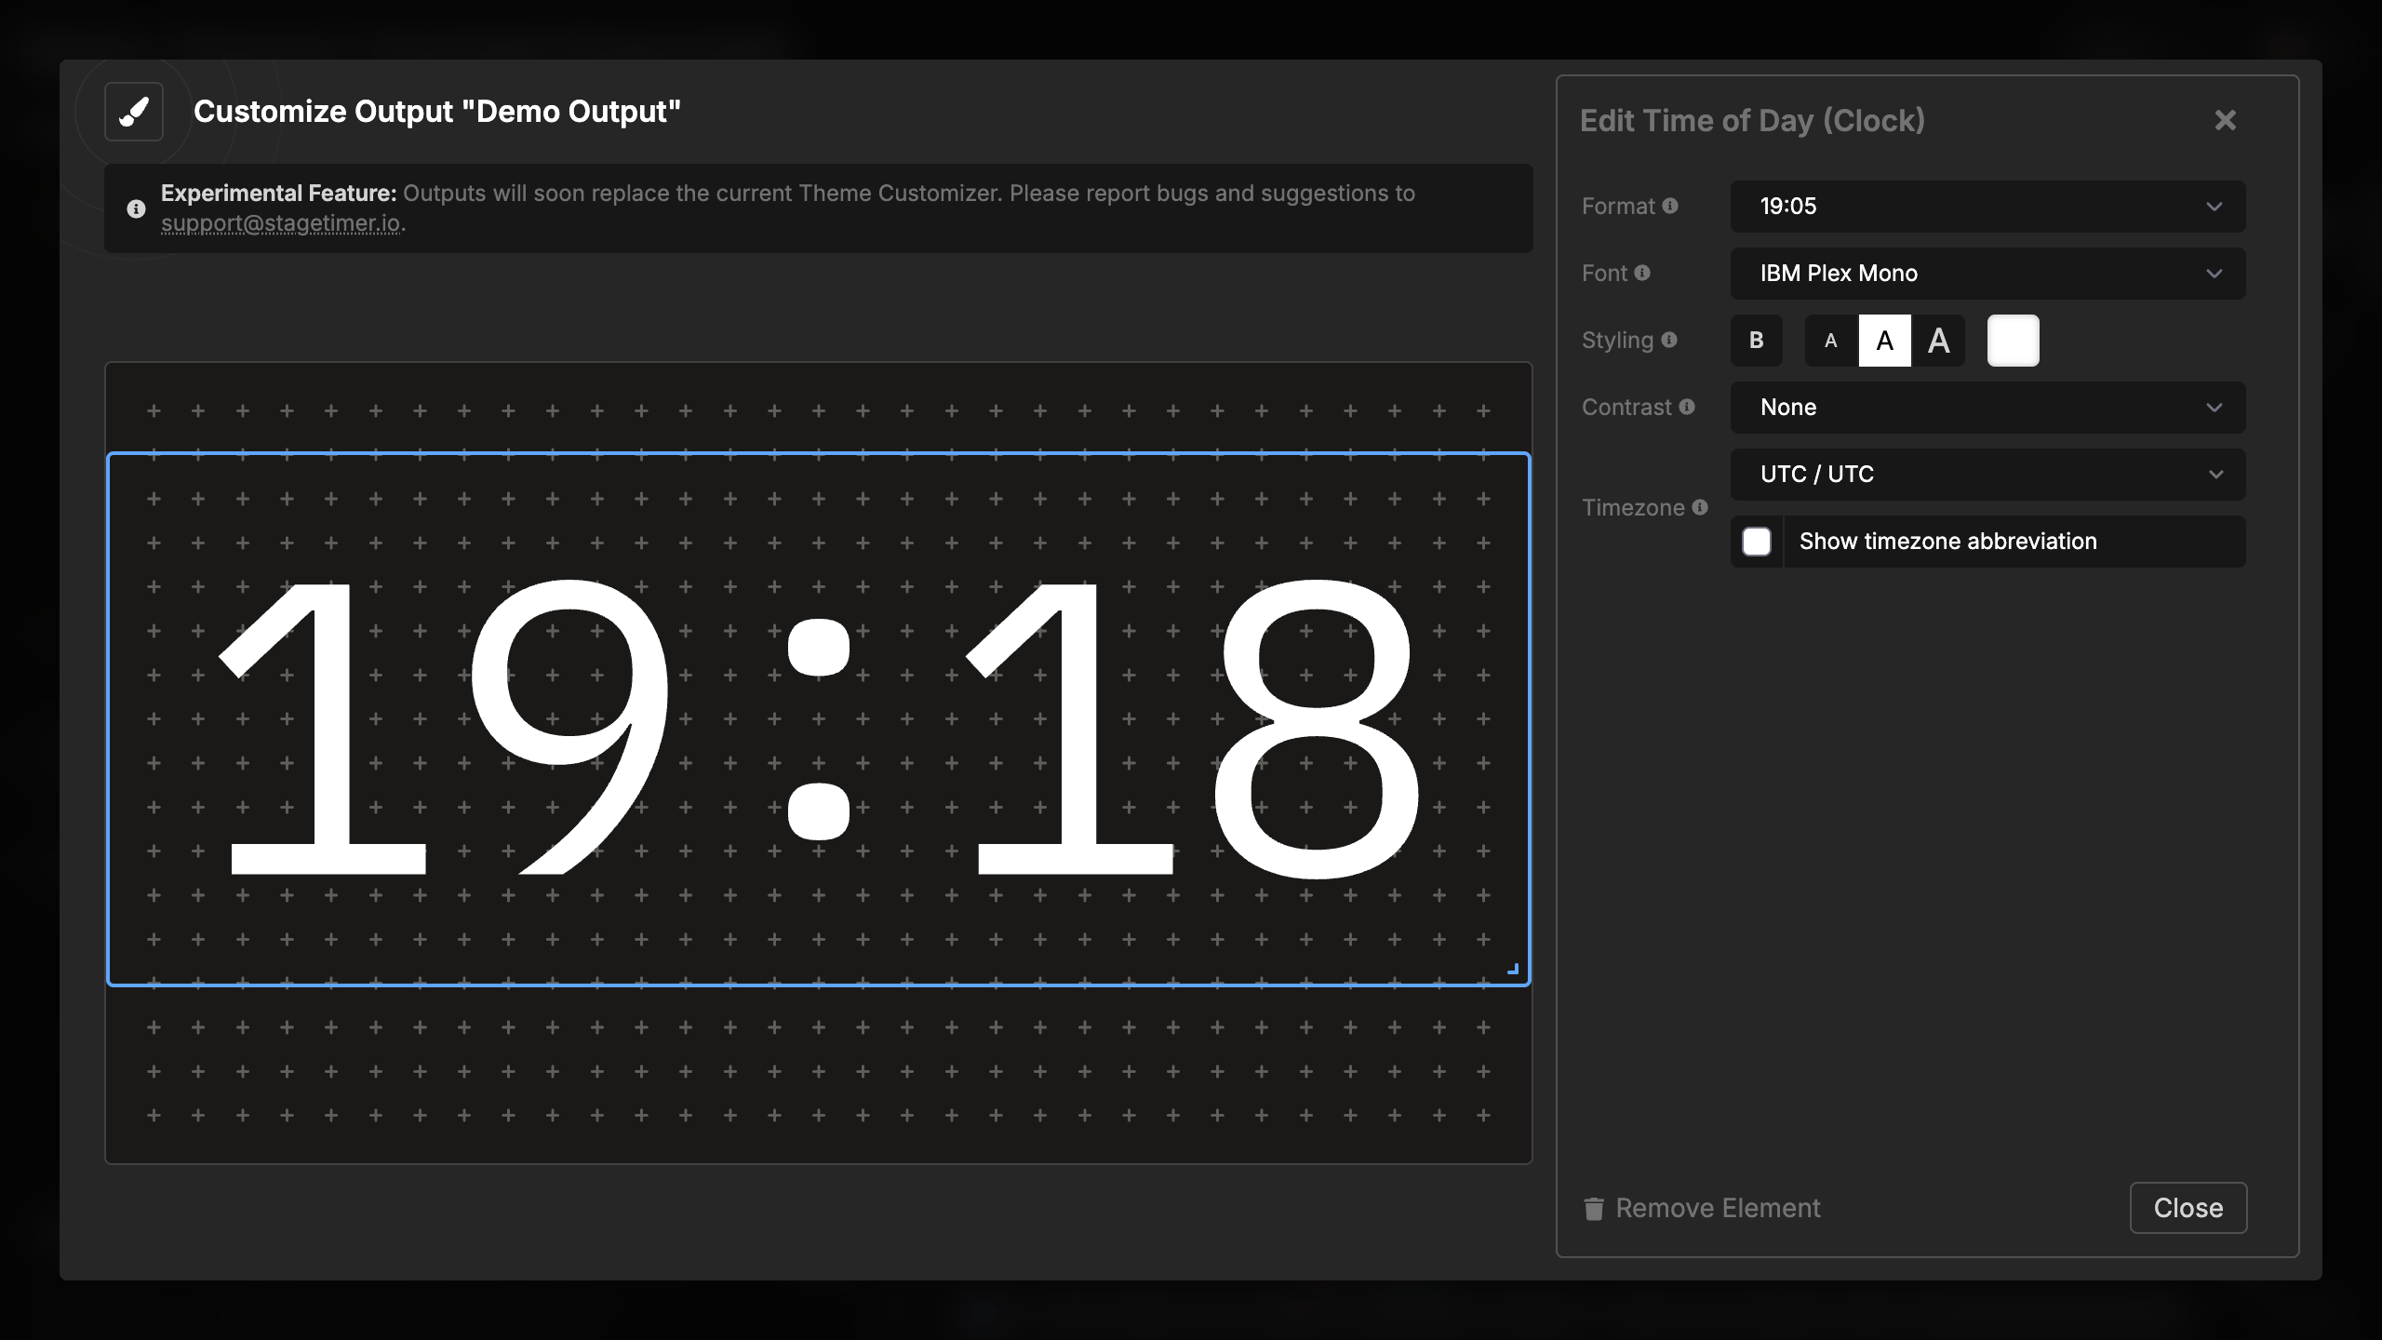Open the Timezone dropdown showing UTC / UTC
This screenshot has height=1340, width=2382.
point(1987,475)
